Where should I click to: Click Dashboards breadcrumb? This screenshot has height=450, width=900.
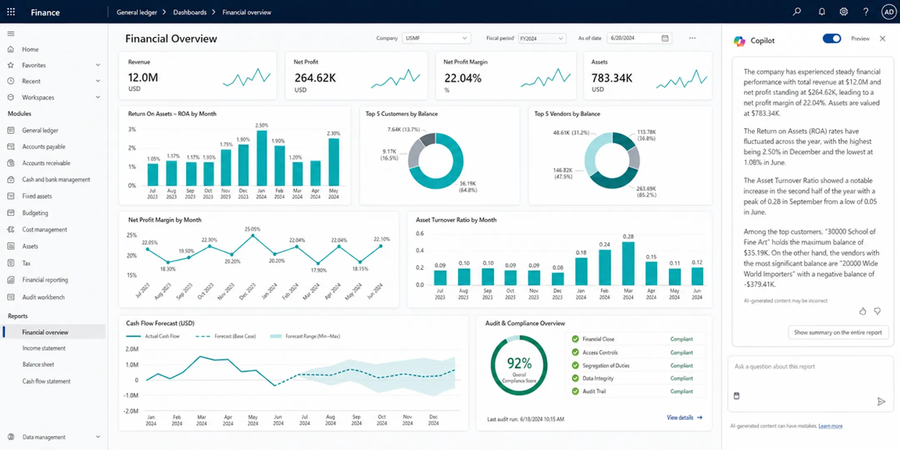coord(190,12)
